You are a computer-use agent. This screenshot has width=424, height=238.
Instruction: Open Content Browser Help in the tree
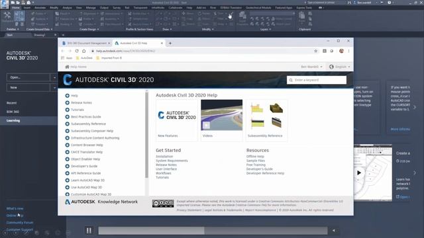(87, 145)
